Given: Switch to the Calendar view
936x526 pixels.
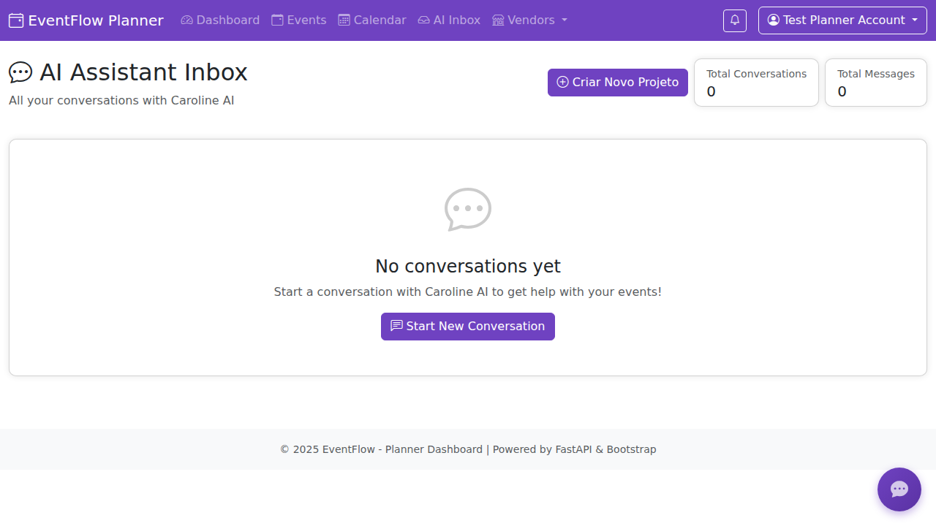Looking at the screenshot, I should [x=372, y=20].
